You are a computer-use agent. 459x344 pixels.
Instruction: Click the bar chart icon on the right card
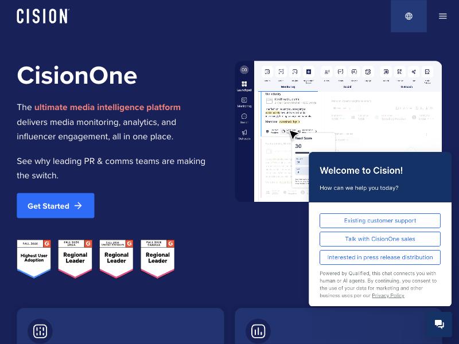[258, 331]
